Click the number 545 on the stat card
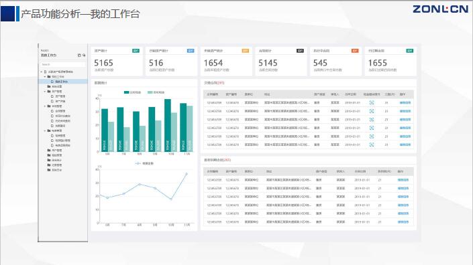This screenshot has height=265, width=473. pos(320,63)
